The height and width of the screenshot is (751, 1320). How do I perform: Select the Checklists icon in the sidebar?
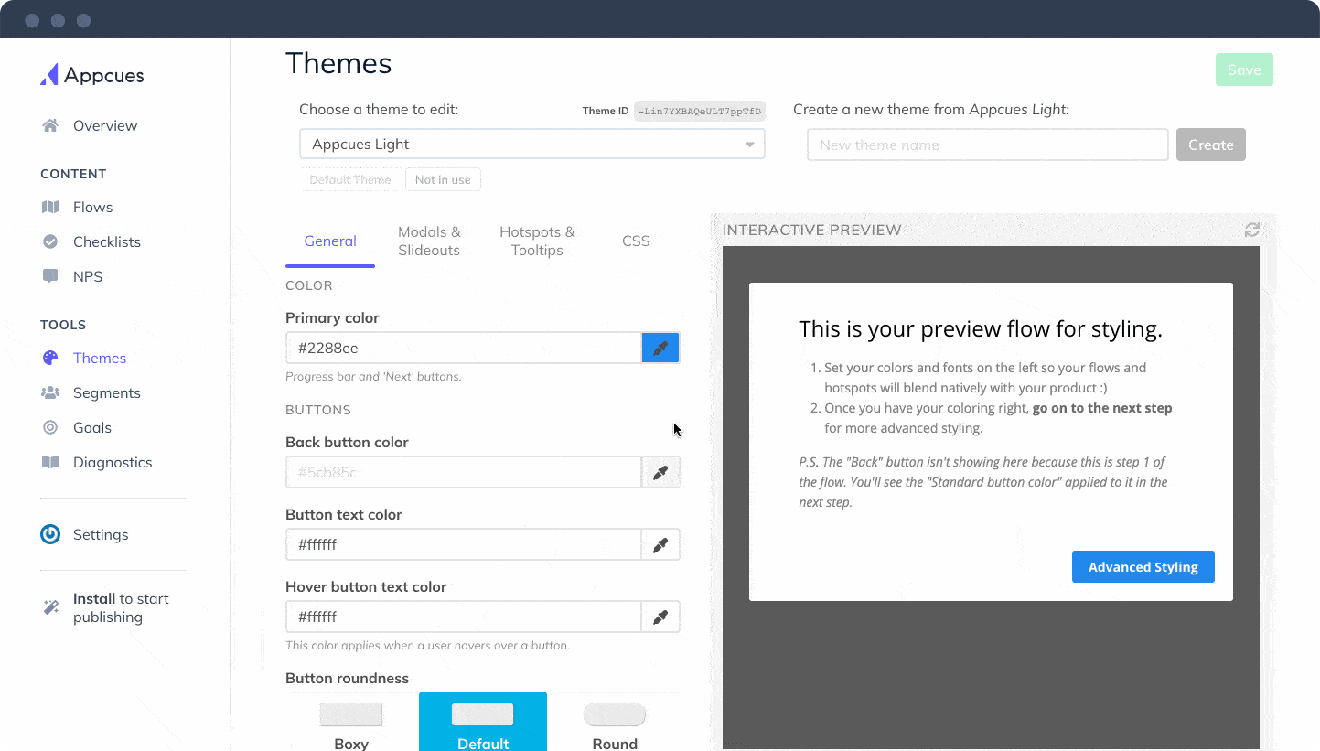point(50,241)
